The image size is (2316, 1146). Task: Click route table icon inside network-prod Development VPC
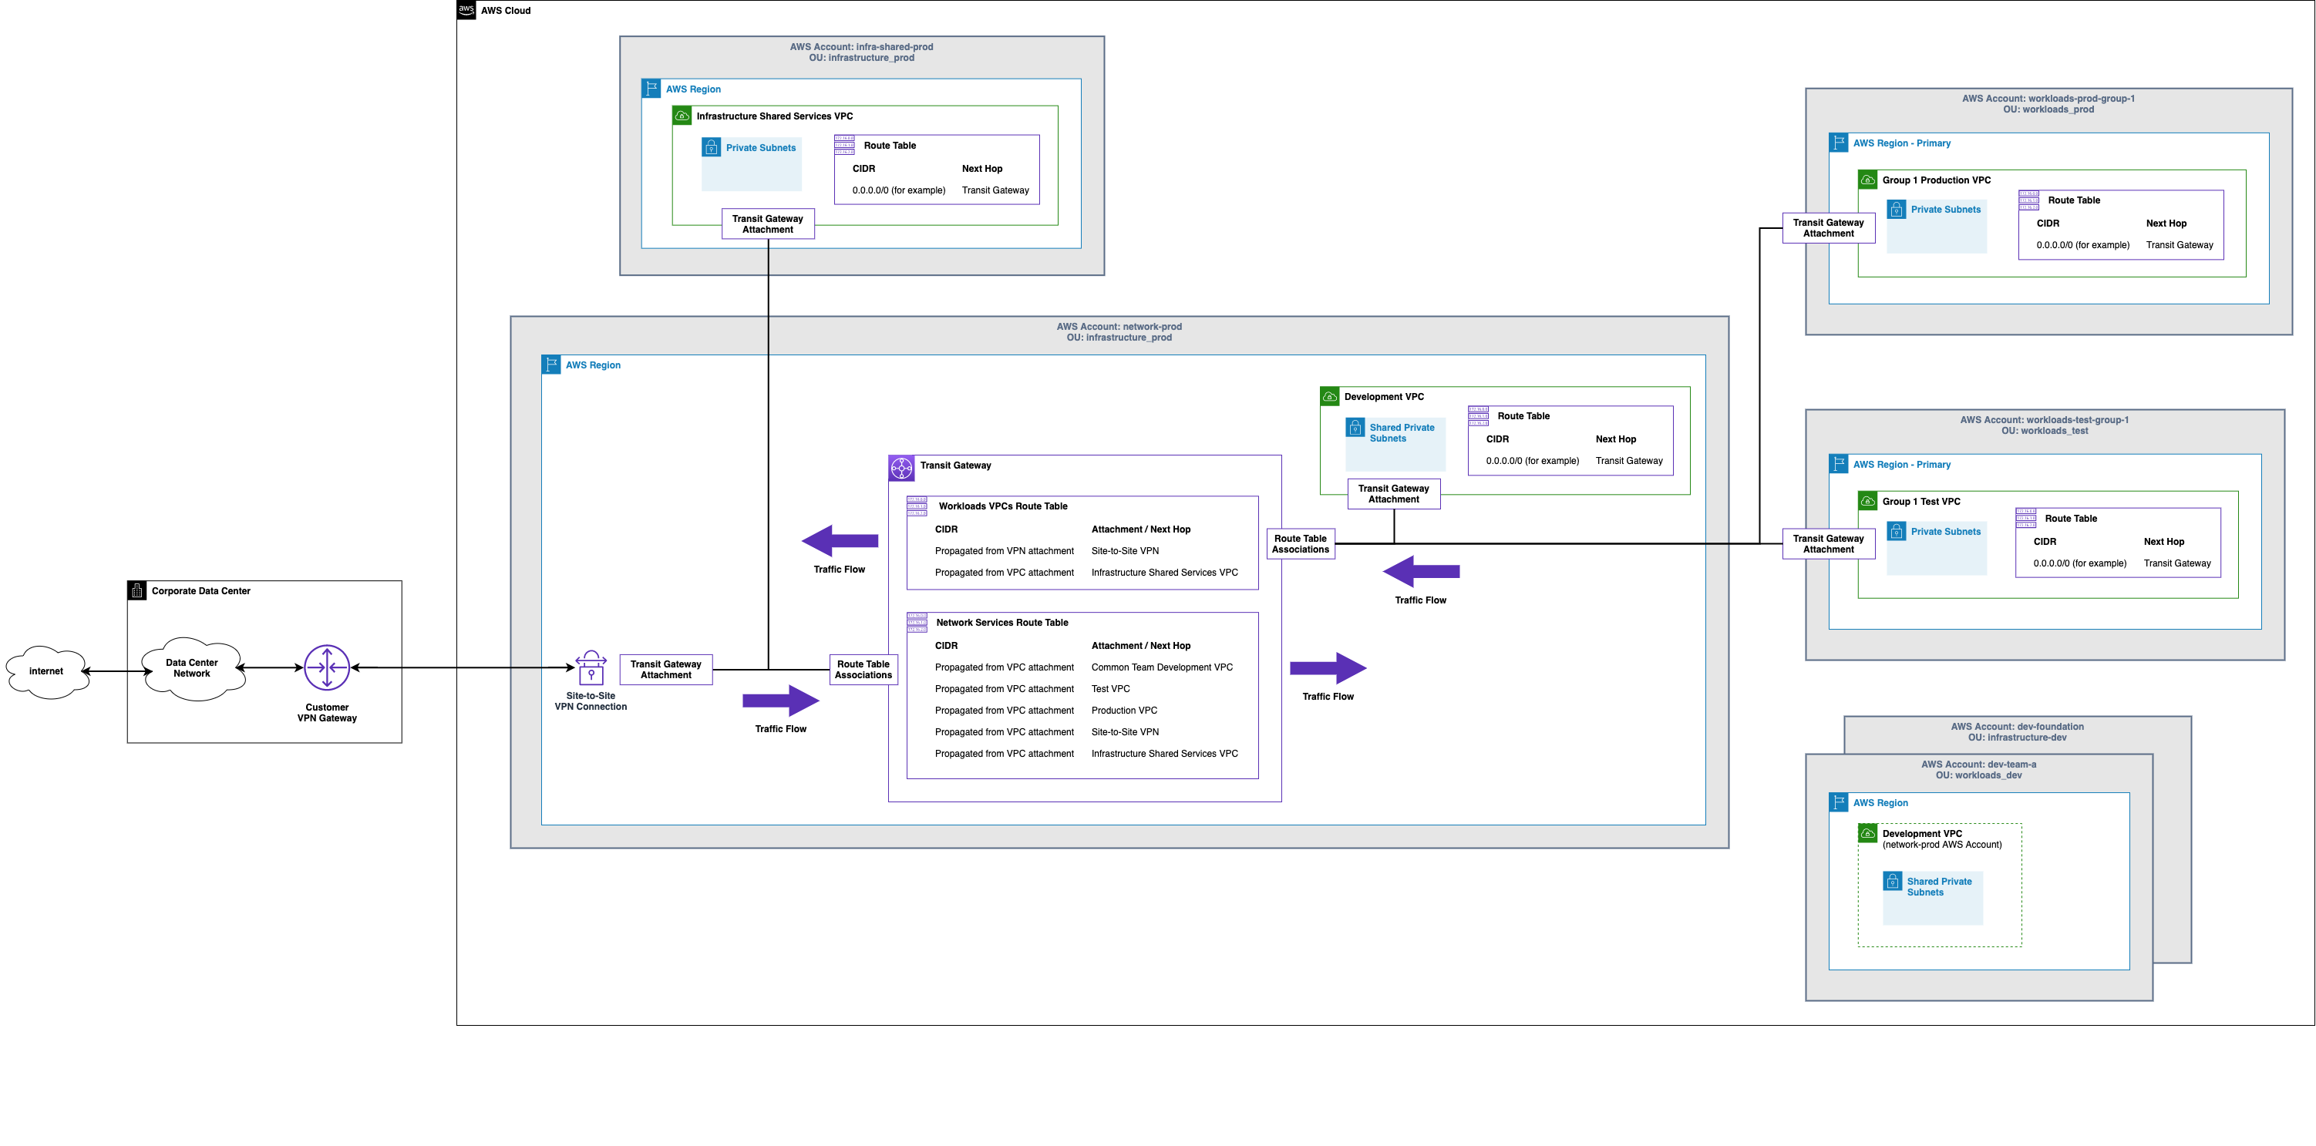coord(1478,415)
